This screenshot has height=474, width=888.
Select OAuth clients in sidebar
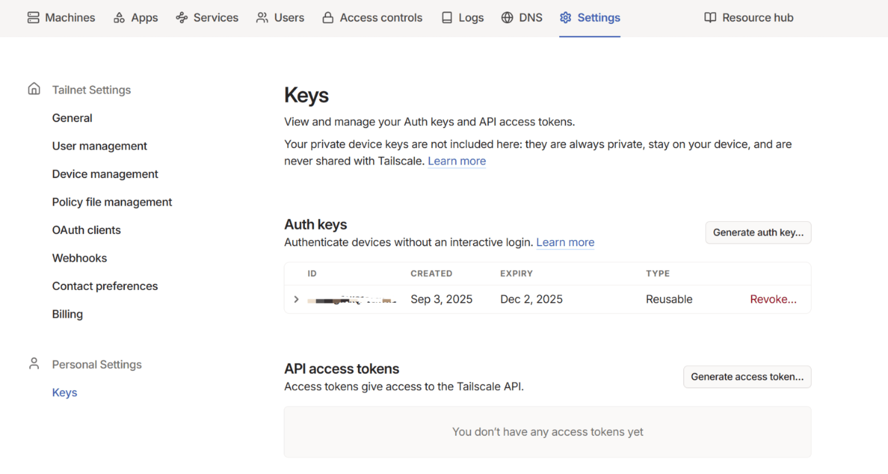pyautogui.click(x=86, y=230)
